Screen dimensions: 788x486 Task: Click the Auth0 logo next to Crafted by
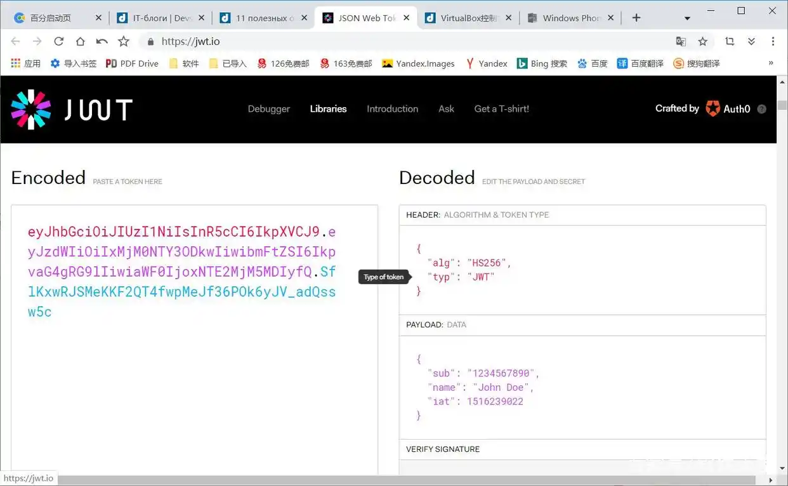click(x=712, y=108)
